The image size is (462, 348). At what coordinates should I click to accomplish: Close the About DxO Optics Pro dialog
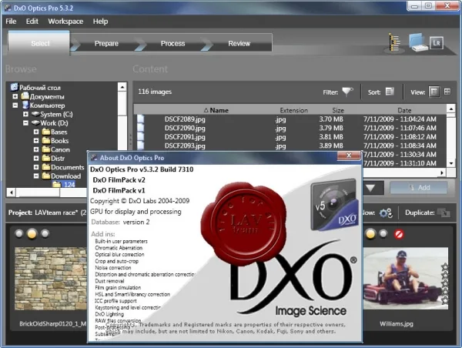[x=349, y=156]
